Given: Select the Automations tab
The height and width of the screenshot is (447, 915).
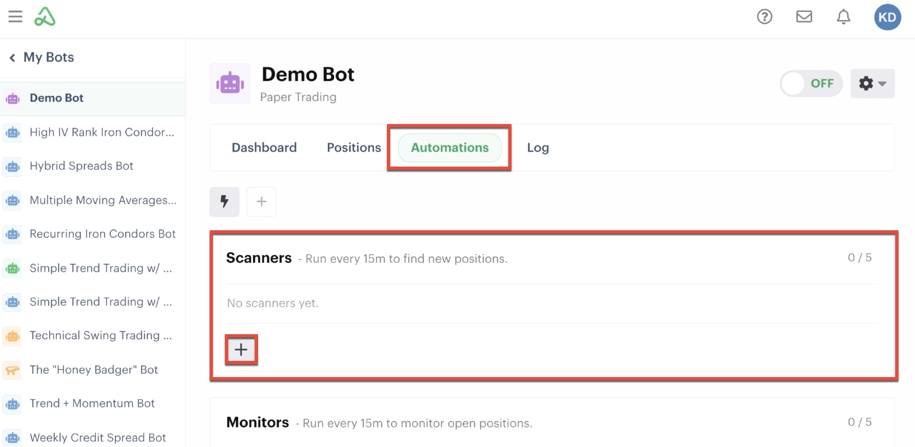Looking at the screenshot, I should click(450, 148).
